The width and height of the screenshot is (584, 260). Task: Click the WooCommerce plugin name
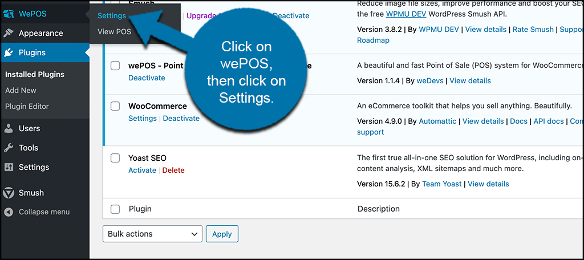tap(157, 106)
